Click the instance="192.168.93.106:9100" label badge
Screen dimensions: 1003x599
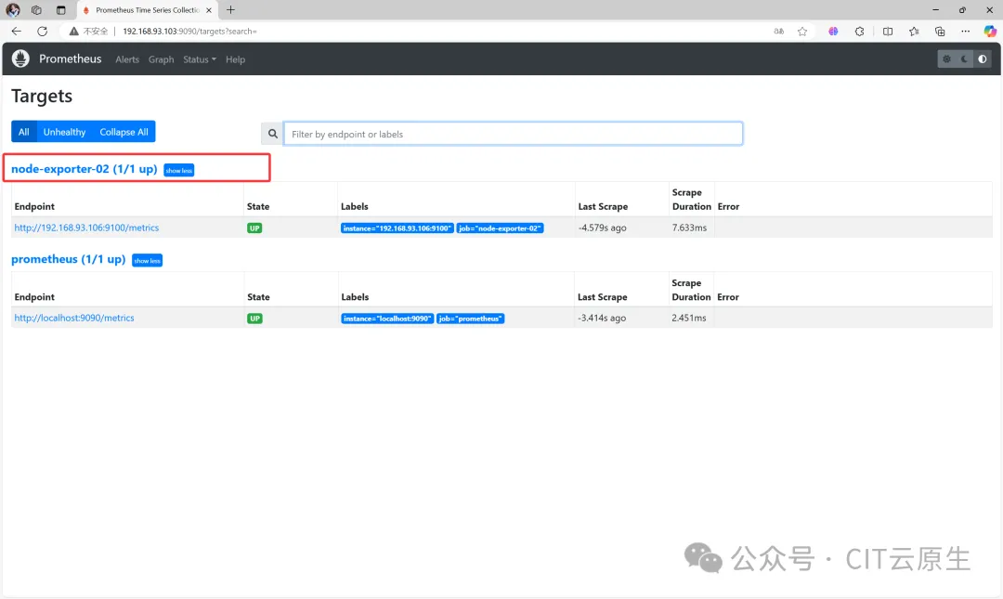coord(397,228)
